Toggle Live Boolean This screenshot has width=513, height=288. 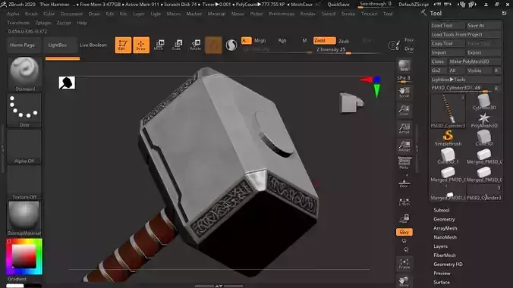click(93, 45)
